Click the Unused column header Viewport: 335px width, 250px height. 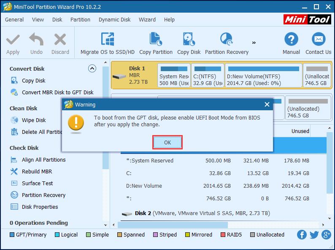pos(300,131)
